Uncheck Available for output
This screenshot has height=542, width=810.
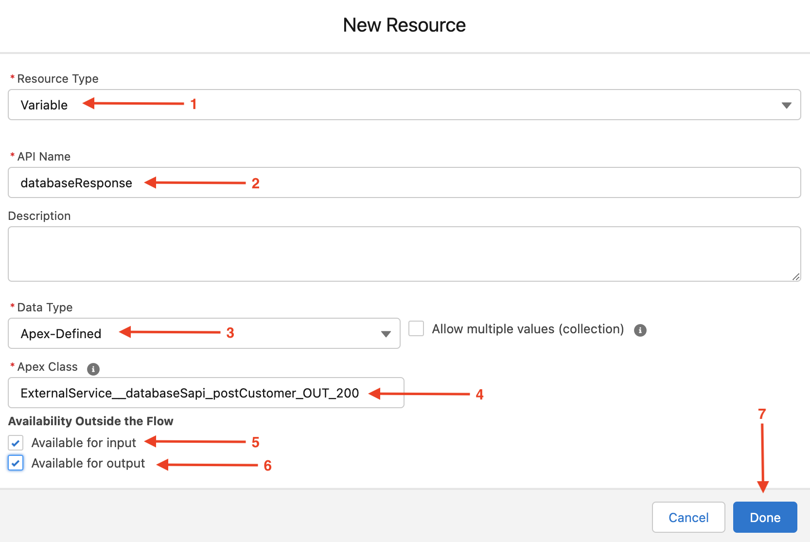pyautogui.click(x=15, y=463)
